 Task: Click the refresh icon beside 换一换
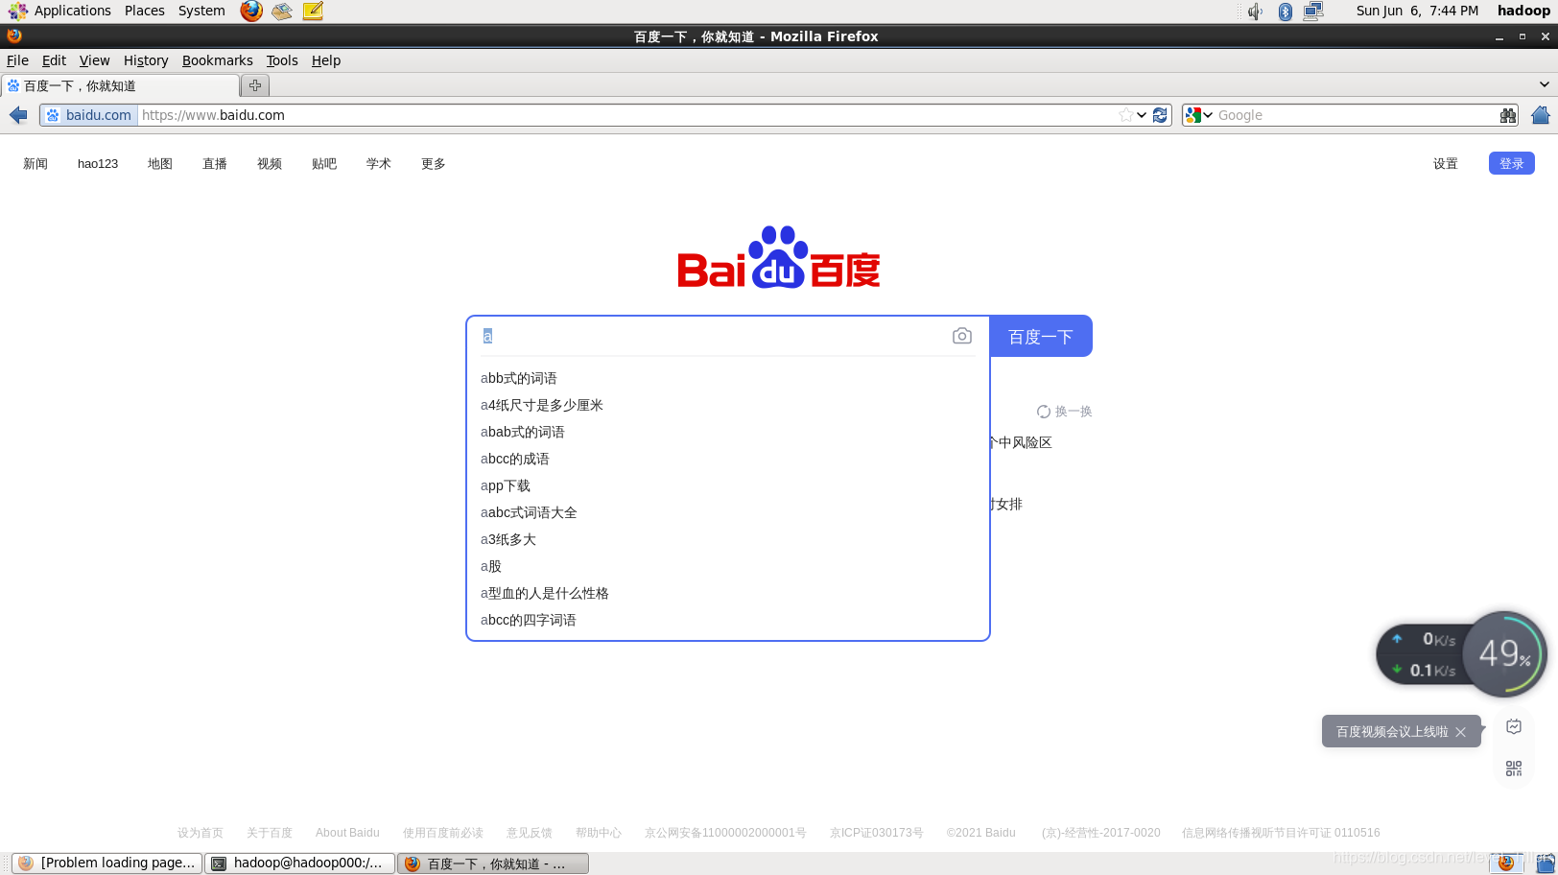click(x=1044, y=412)
